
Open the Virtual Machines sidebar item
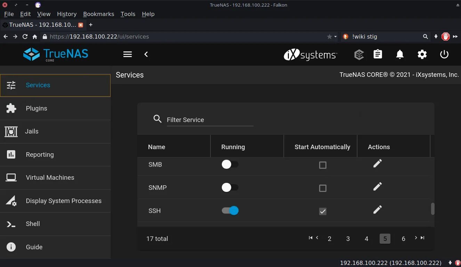pos(50,178)
